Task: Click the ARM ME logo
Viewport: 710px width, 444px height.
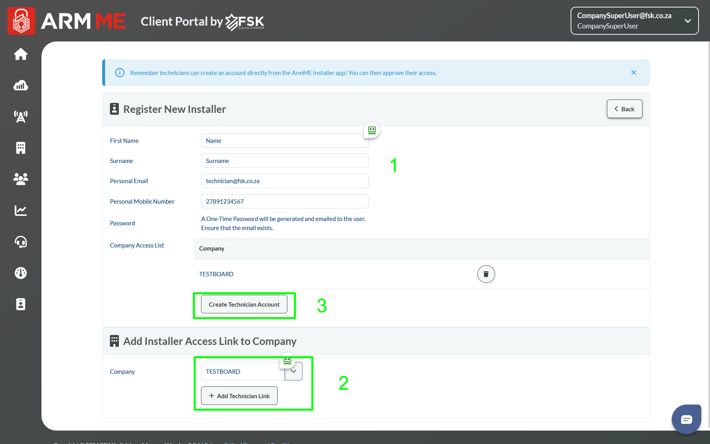Action: tap(67, 21)
